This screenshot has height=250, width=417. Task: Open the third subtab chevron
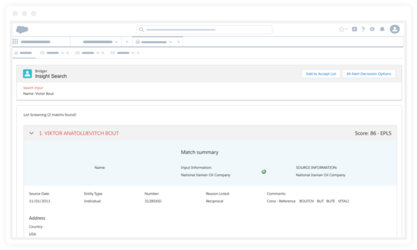pyautogui.click(x=98, y=53)
